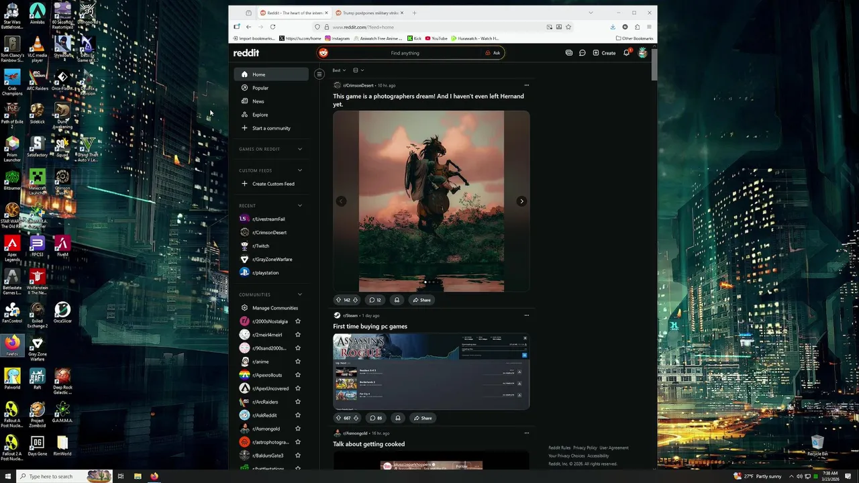The image size is (859, 483).
Task: Reload the page in Firefox
Action: click(272, 27)
